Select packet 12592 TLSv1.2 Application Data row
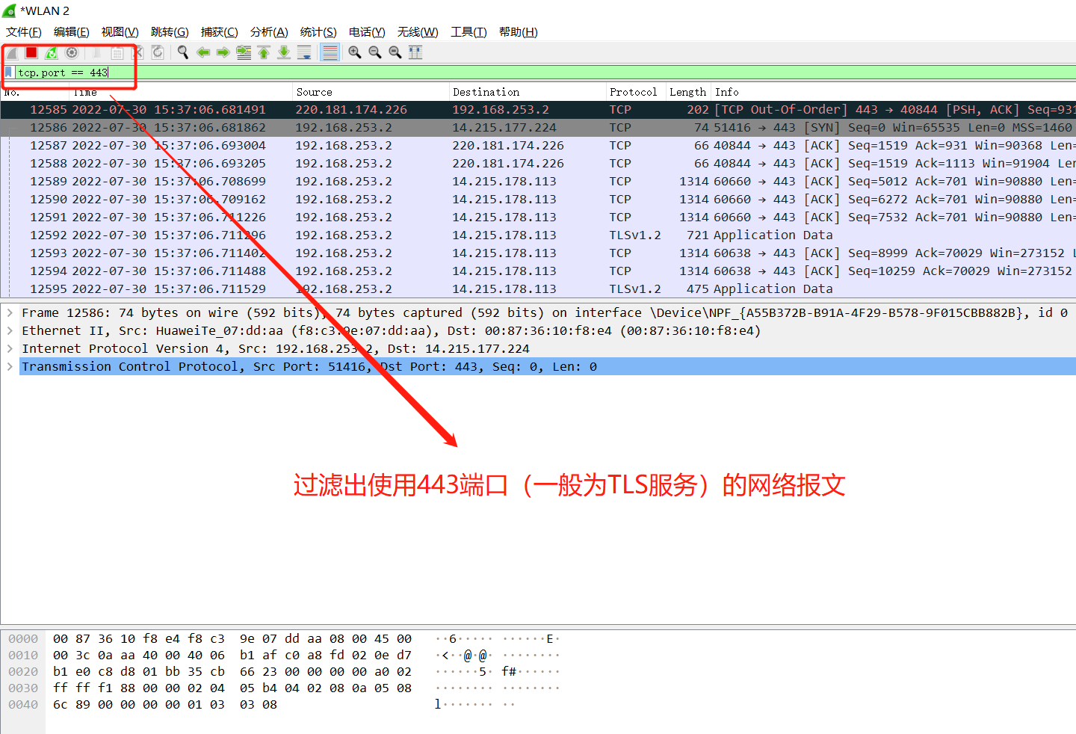The image size is (1076, 734). [x=538, y=235]
